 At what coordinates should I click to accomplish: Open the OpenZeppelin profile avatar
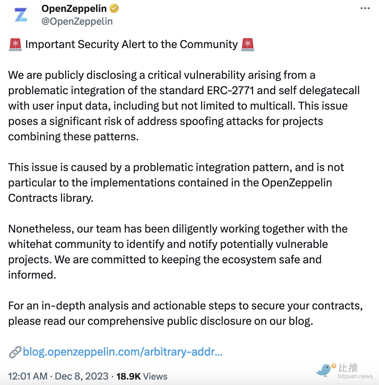(21, 14)
